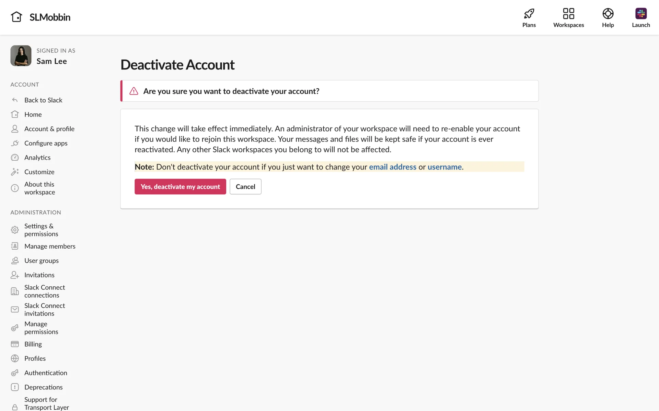Image resolution: width=659 pixels, height=411 pixels.
Task: Follow the email address link
Action: tap(393, 167)
